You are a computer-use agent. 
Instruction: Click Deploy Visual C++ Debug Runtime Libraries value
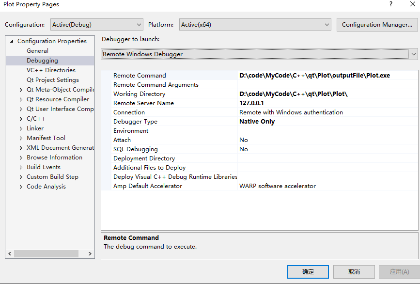[x=327, y=177]
